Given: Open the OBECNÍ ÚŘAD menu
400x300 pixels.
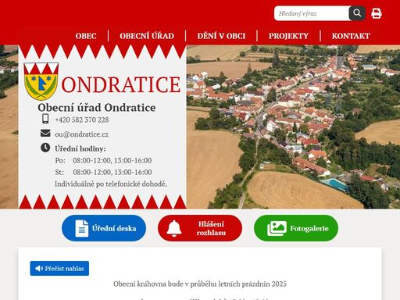Looking at the screenshot, I should click(147, 36).
